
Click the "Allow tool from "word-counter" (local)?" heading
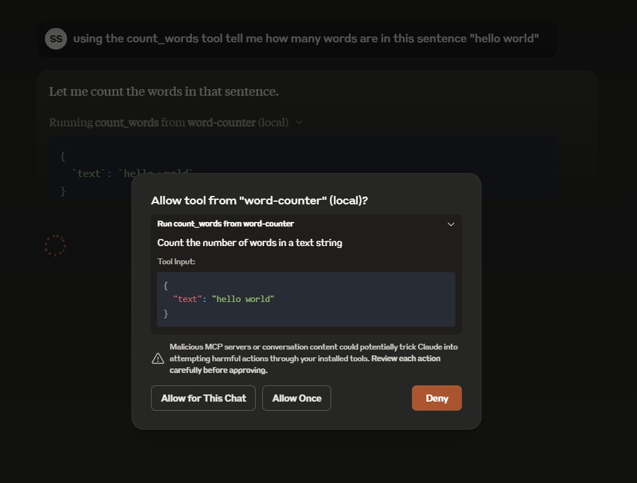(x=259, y=200)
